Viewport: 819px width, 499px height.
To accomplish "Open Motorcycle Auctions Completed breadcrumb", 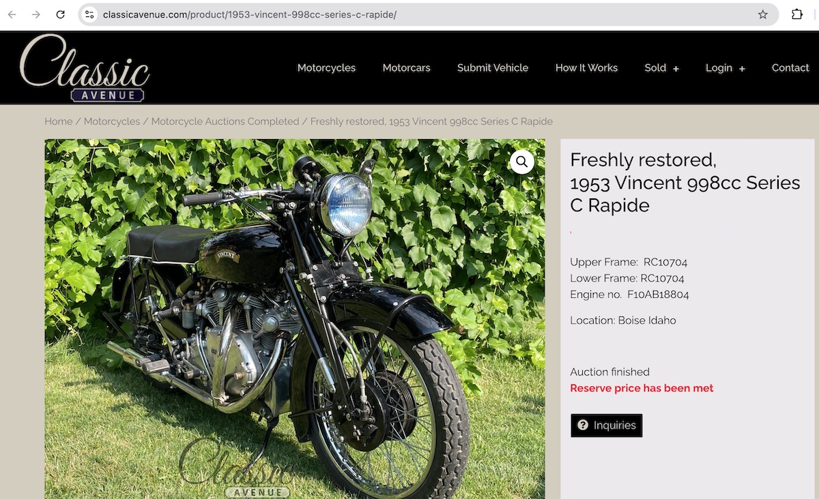I will 225,121.
